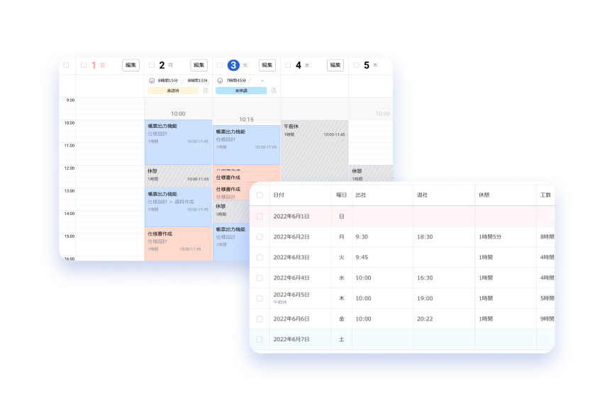
Task: Select the blue circled day 3 date
Action: pyautogui.click(x=233, y=65)
